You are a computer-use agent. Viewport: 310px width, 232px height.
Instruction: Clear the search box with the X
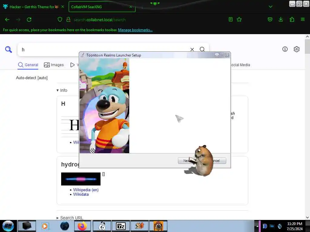click(x=192, y=49)
